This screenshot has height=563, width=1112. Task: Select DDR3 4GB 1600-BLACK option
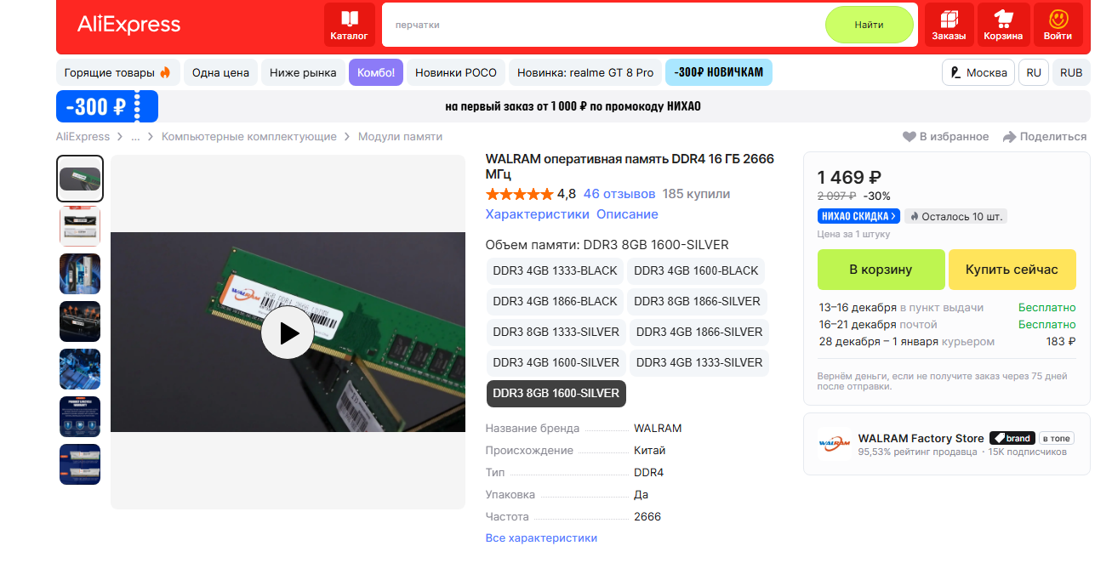pyautogui.click(x=696, y=270)
